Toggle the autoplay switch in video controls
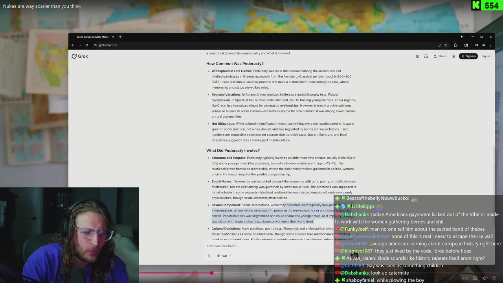The height and width of the screenshot is (283, 503). pos(464,278)
